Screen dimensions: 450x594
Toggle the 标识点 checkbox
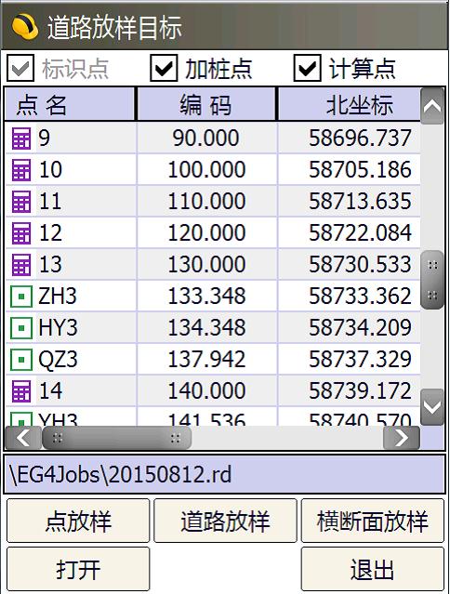(20, 68)
